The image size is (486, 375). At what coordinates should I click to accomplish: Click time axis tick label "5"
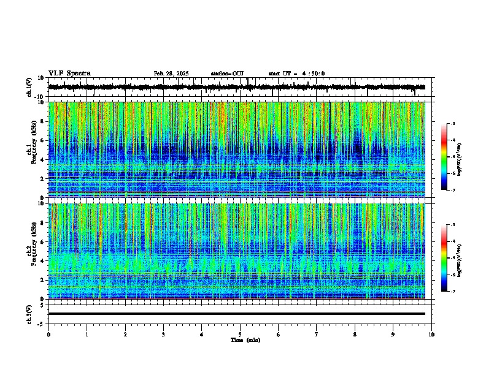click(x=240, y=335)
